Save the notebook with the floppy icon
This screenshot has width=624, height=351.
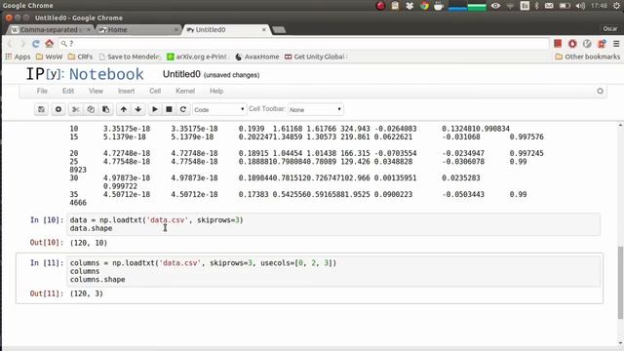pos(41,109)
